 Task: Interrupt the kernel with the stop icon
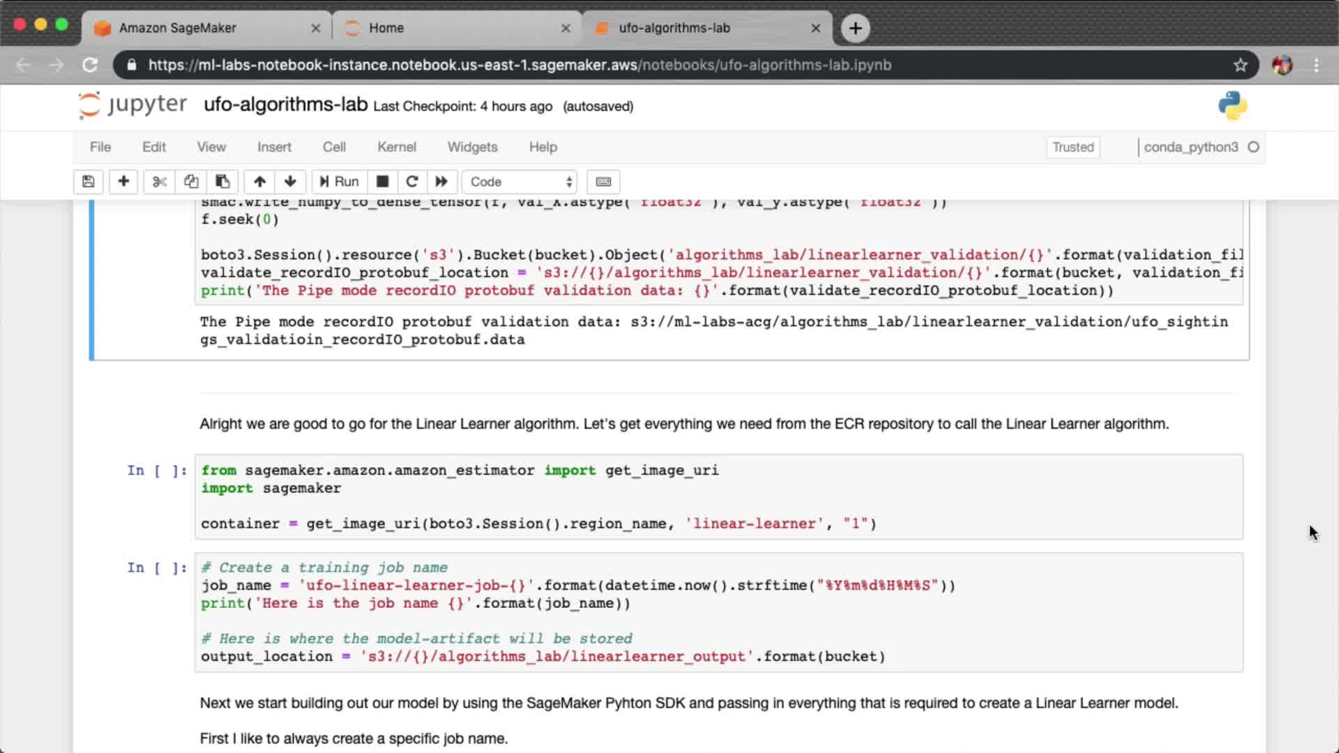(382, 182)
